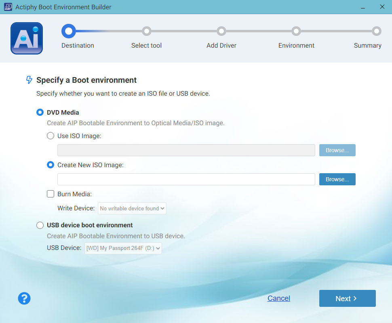The width and height of the screenshot is (392, 323).
Task: Open the Environment step marker
Action: click(x=296, y=31)
